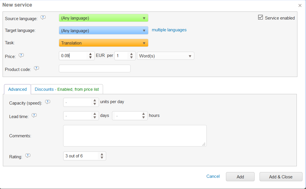This screenshot has height=189, width=306.
Task: Open the Discounts tab
Action: click(67, 89)
